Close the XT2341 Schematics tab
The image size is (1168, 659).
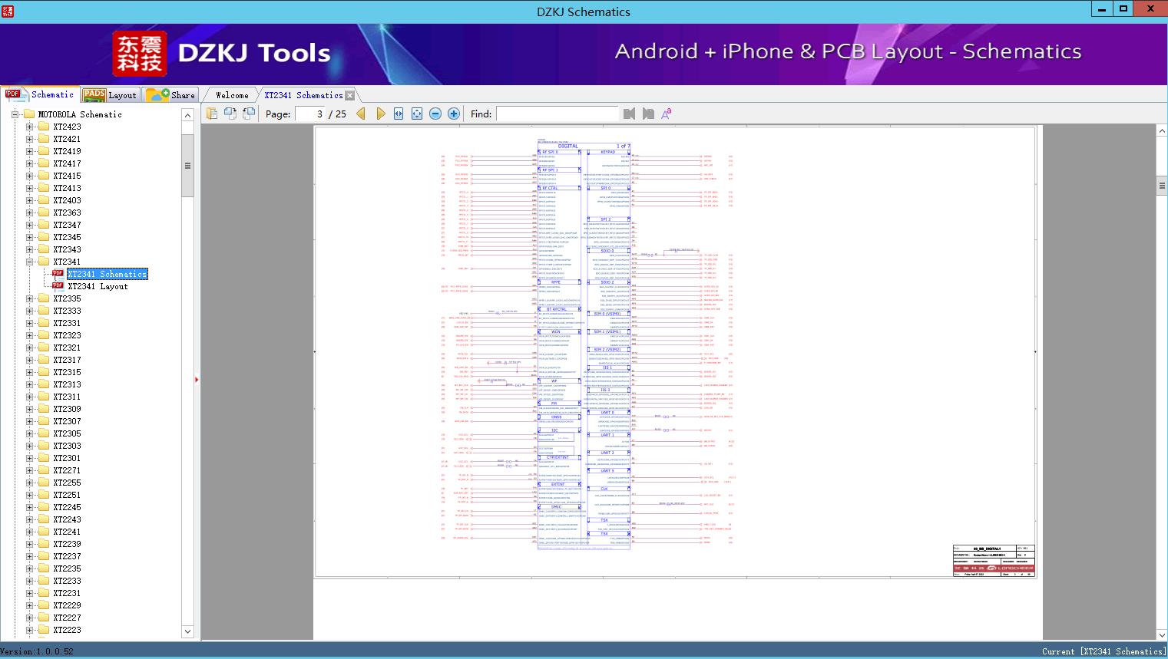(x=350, y=95)
